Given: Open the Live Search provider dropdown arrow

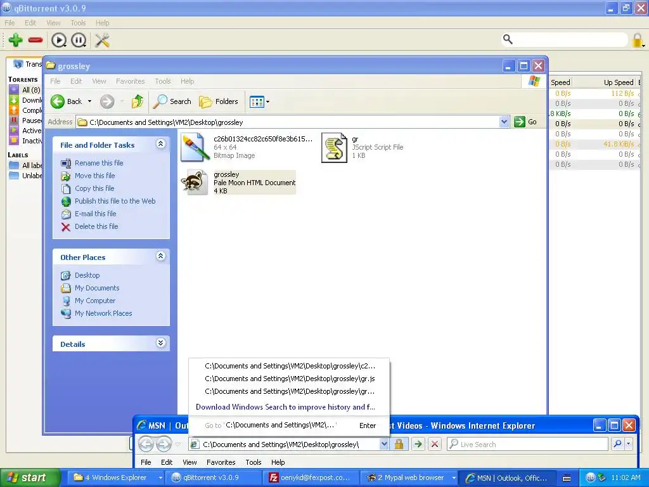Looking at the screenshot, I should pos(628,444).
